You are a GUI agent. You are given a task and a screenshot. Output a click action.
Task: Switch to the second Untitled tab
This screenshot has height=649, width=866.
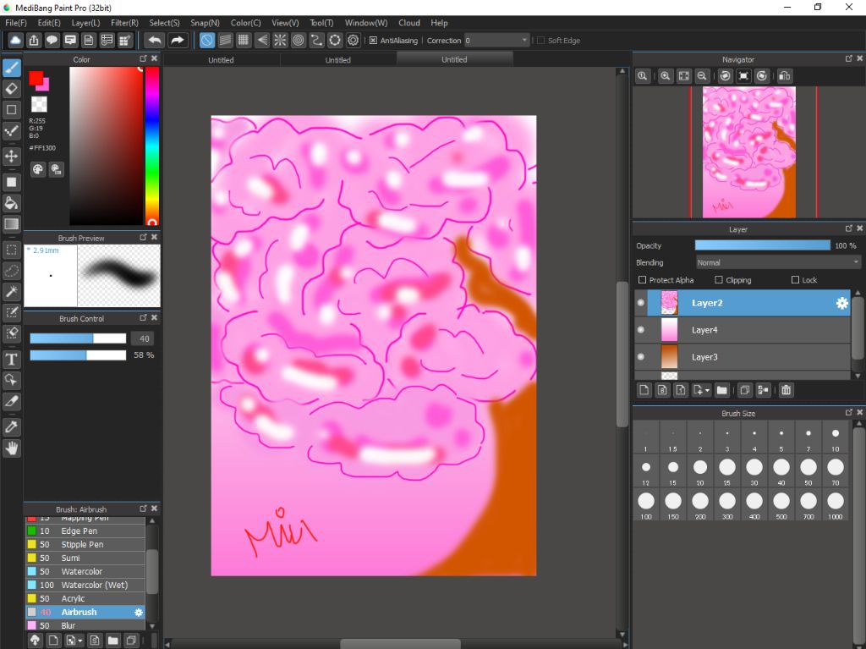click(338, 60)
